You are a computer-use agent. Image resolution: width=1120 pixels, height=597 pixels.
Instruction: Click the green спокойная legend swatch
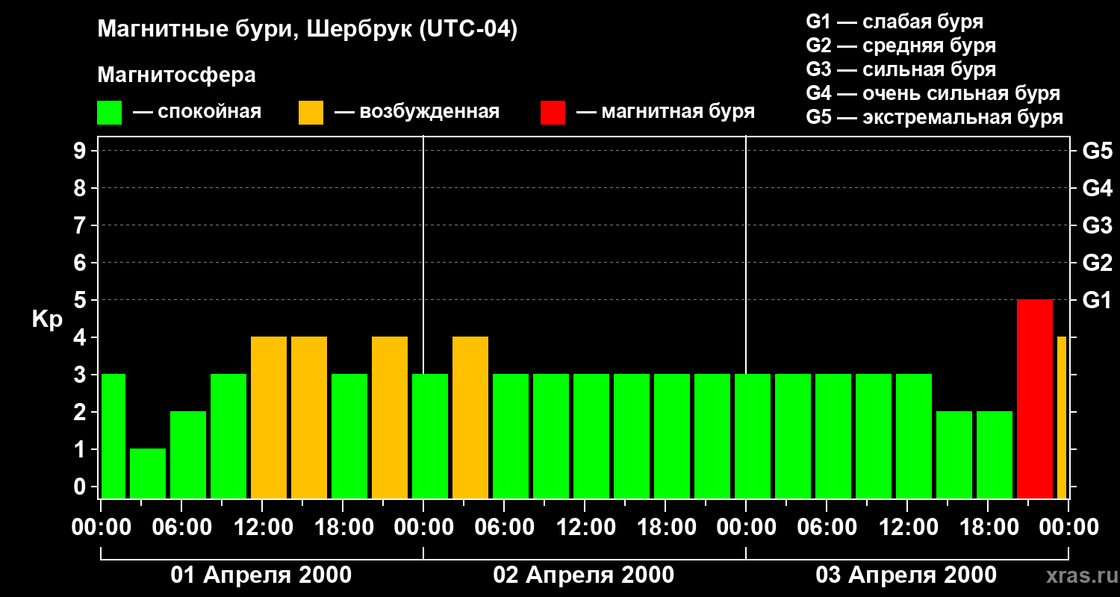tap(110, 113)
